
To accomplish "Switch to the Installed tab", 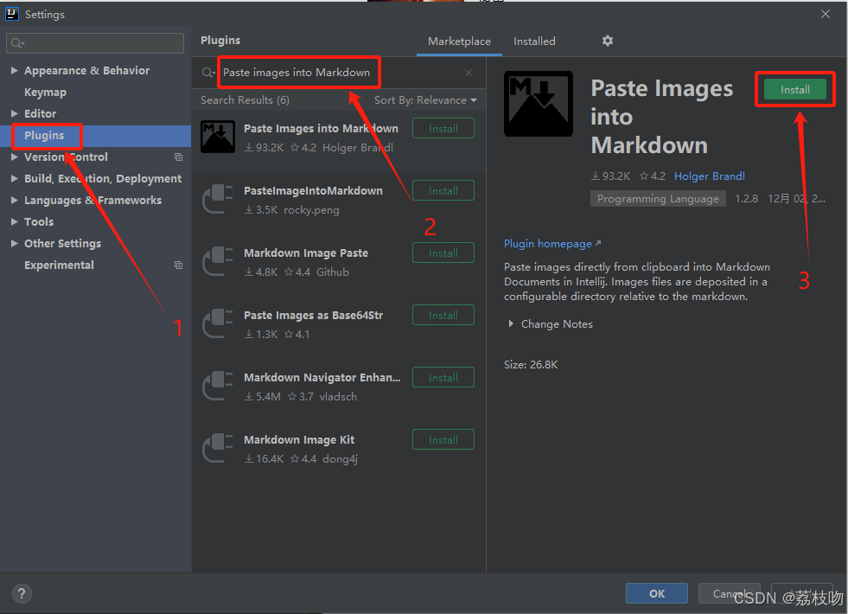I will [x=534, y=42].
